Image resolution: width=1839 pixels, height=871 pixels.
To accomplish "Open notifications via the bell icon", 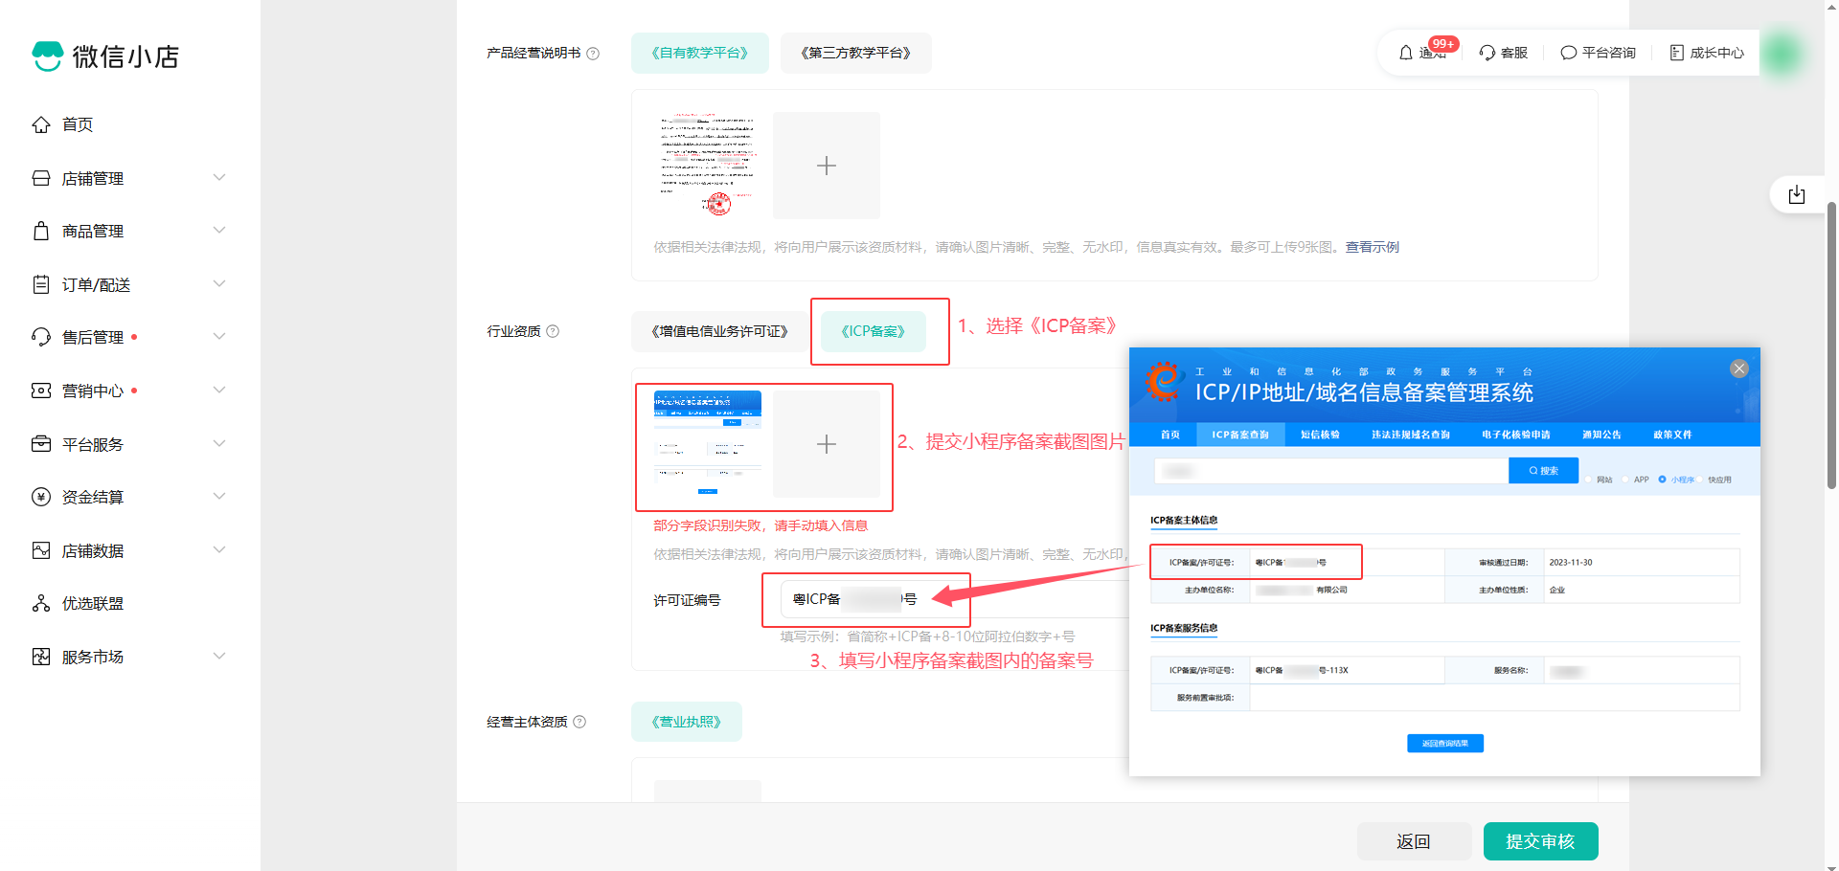I will pyautogui.click(x=1406, y=53).
